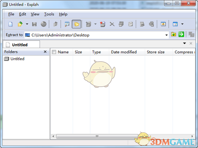
Task: Open the Help menu
Action: point(63,14)
